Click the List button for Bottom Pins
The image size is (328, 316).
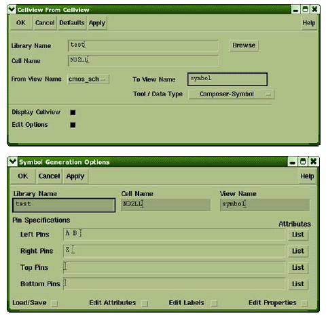[297, 284]
